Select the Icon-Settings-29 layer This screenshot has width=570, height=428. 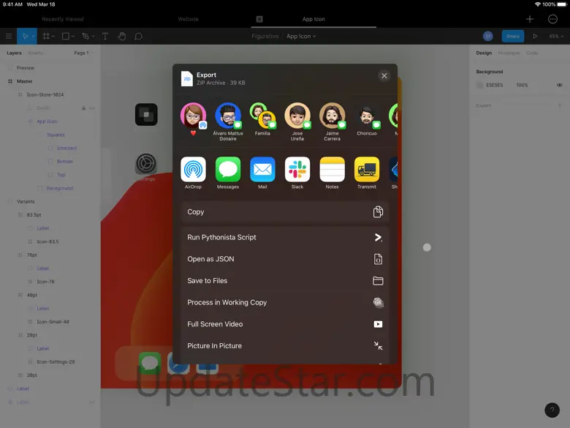pyautogui.click(x=56, y=361)
